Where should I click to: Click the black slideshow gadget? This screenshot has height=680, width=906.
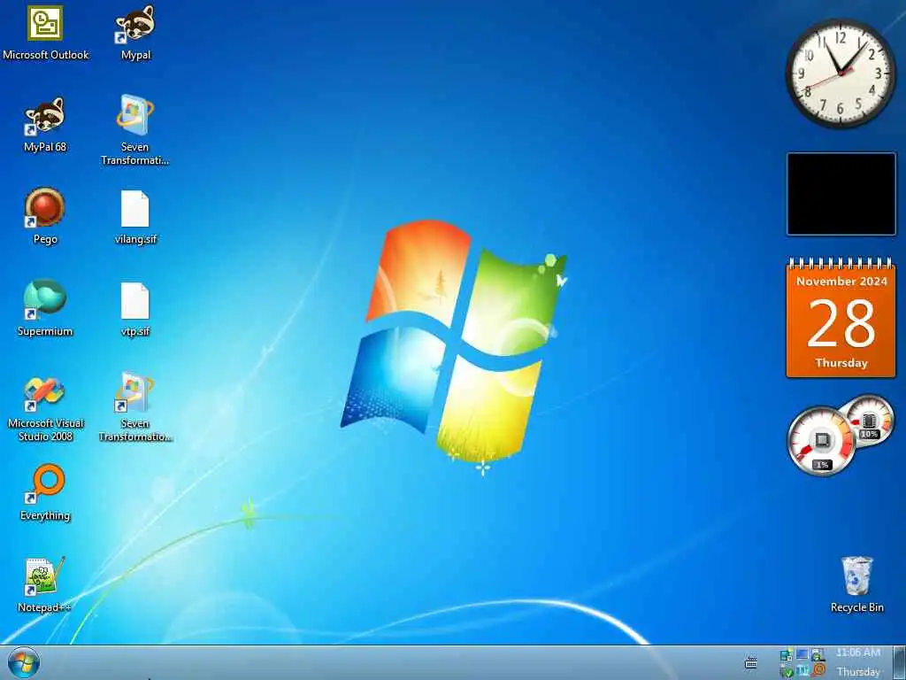tap(841, 194)
